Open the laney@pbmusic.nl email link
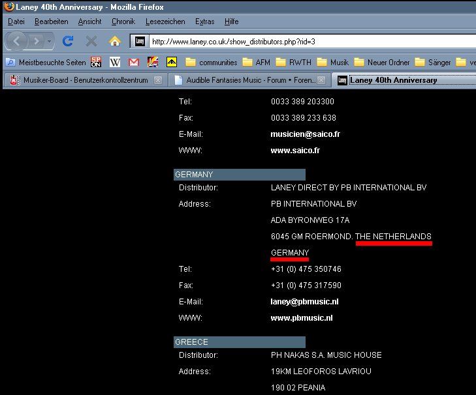 pyautogui.click(x=304, y=302)
